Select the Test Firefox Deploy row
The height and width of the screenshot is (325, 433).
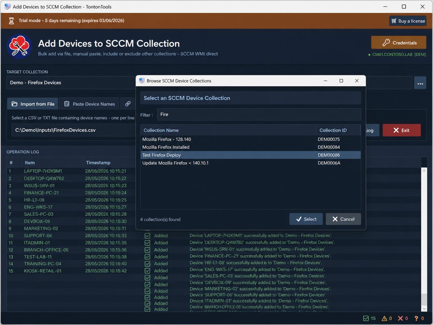click(x=251, y=155)
